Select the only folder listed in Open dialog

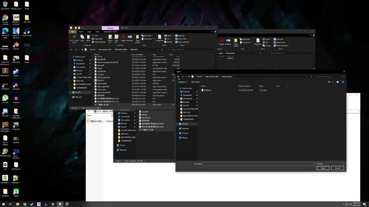pyautogui.click(x=206, y=90)
